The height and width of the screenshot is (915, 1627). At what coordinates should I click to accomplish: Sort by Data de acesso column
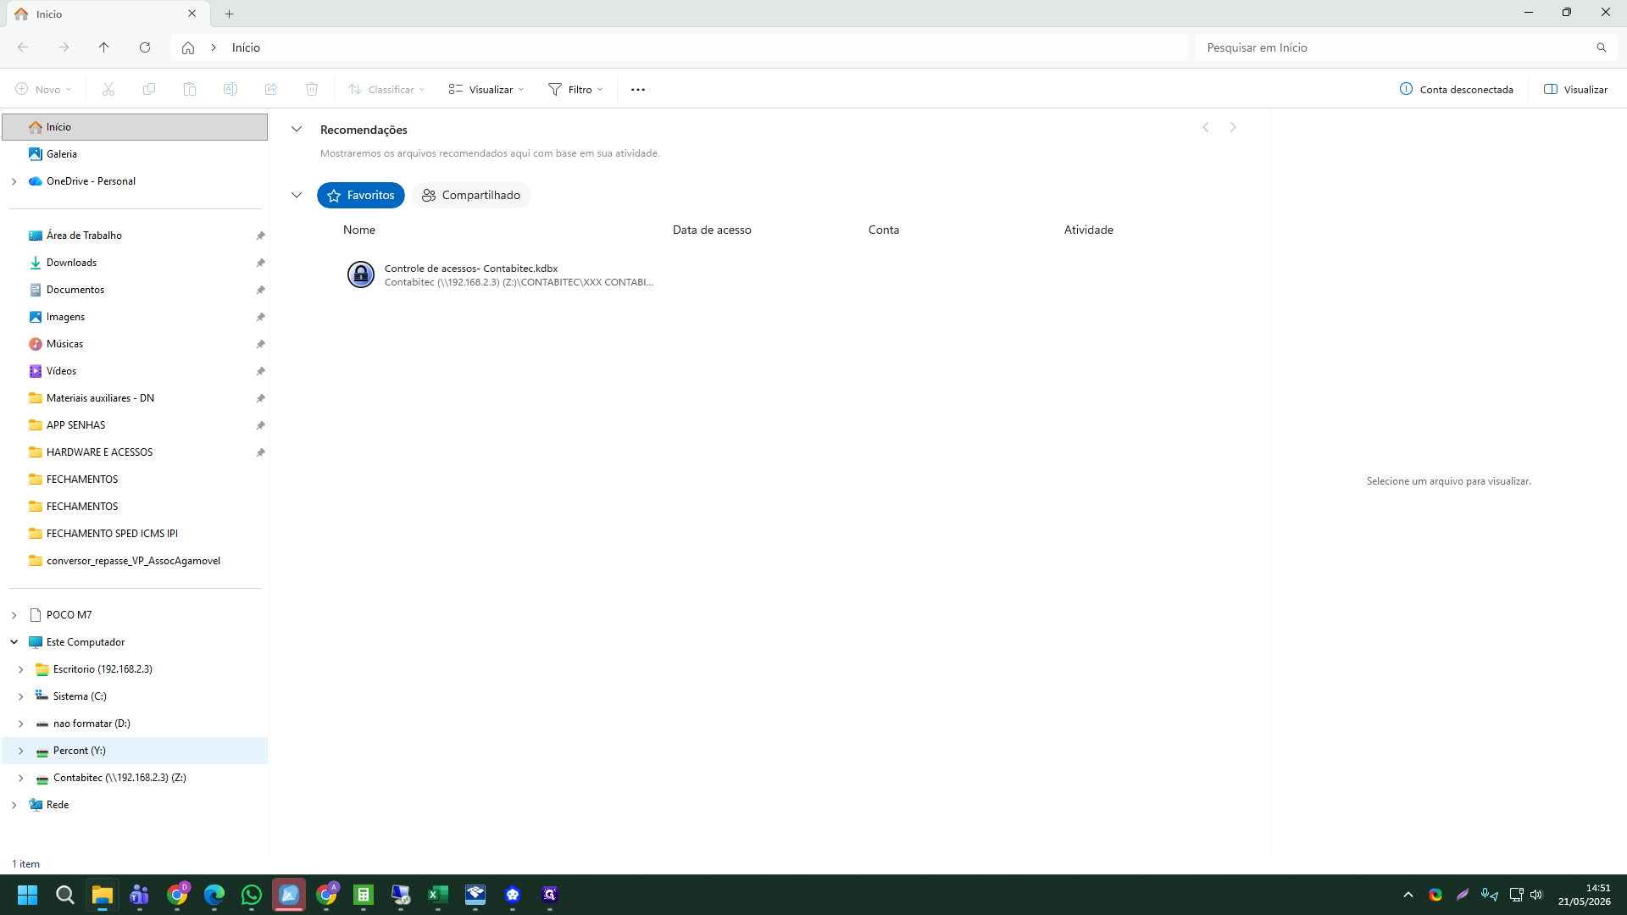[x=712, y=230]
